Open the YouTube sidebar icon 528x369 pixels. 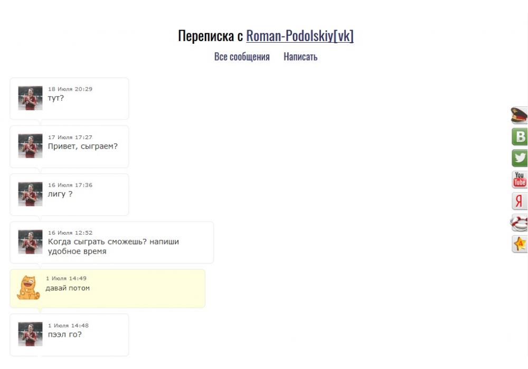520,179
